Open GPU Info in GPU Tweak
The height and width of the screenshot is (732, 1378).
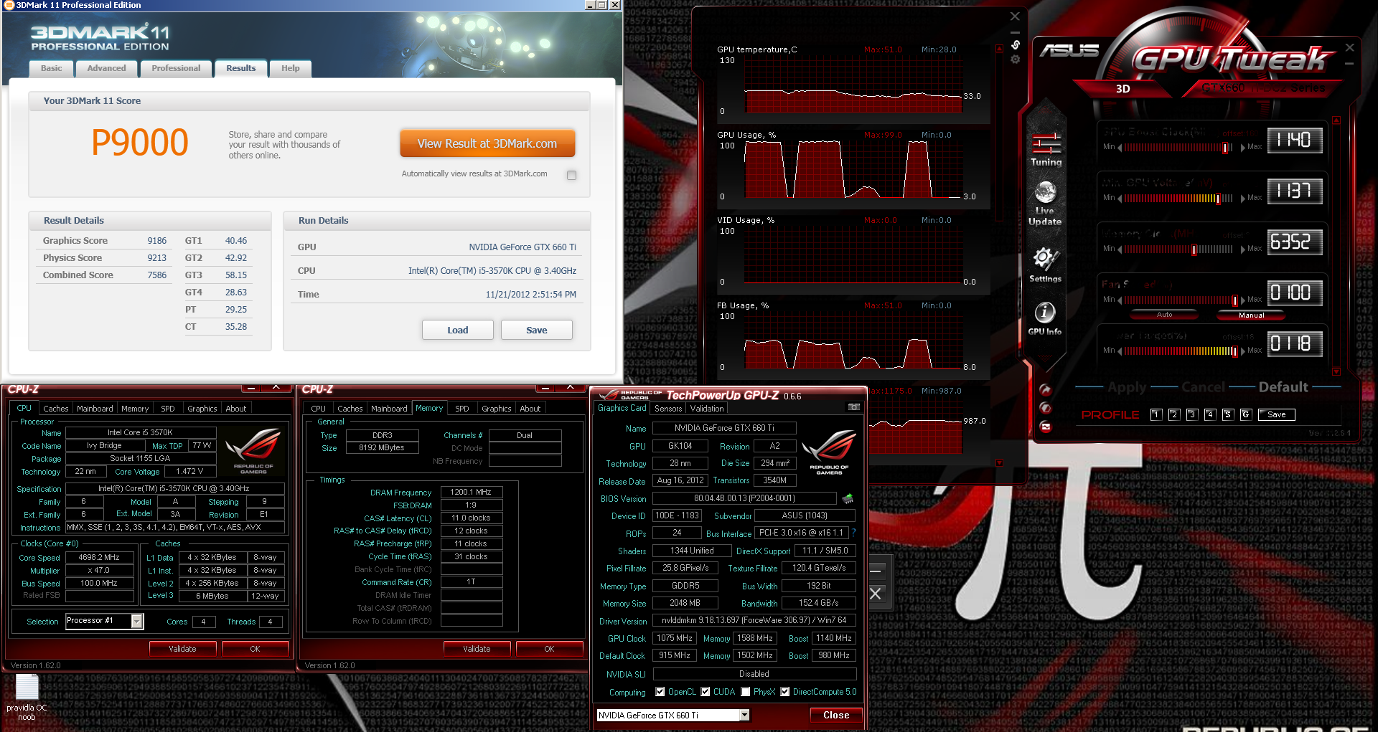tap(1044, 318)
